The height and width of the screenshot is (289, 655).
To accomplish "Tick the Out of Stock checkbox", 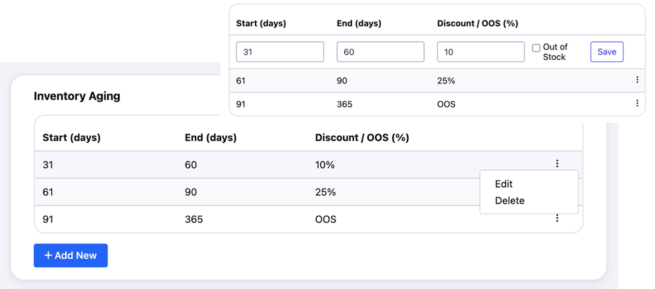I will (536, 48).
